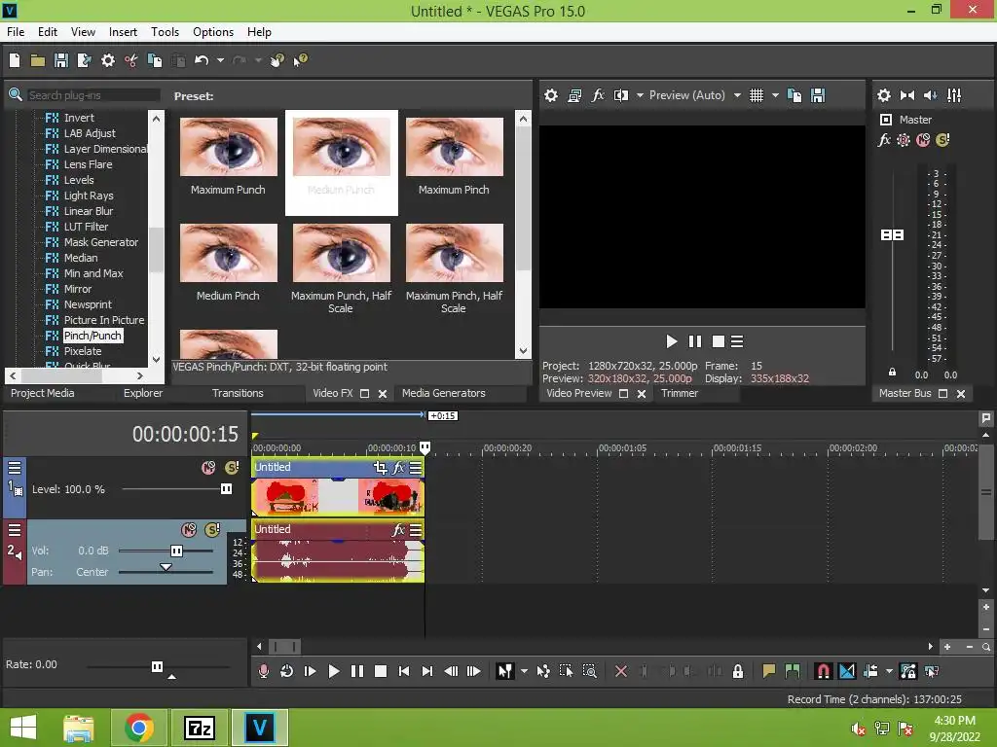Click the What's This help cursor icon

(x=300, y=60)
